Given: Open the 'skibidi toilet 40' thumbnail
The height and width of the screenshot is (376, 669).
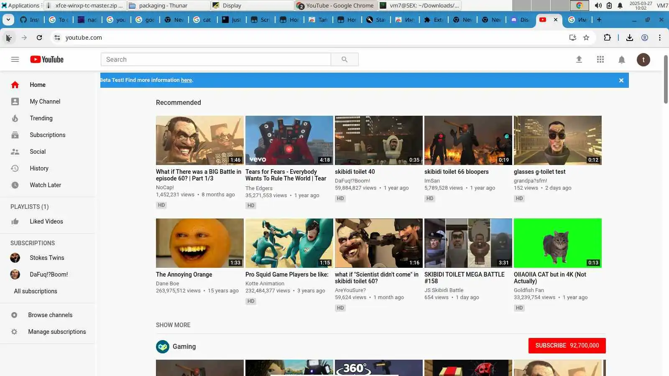Looking at the screenshot, I should pos(379,140).
